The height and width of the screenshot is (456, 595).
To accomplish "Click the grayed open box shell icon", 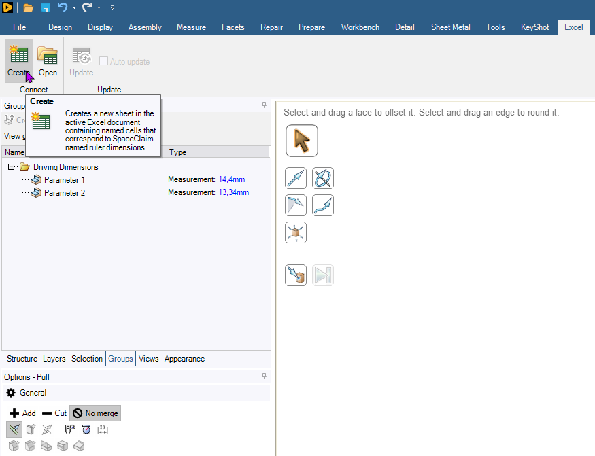I will [x=46, y=446].
